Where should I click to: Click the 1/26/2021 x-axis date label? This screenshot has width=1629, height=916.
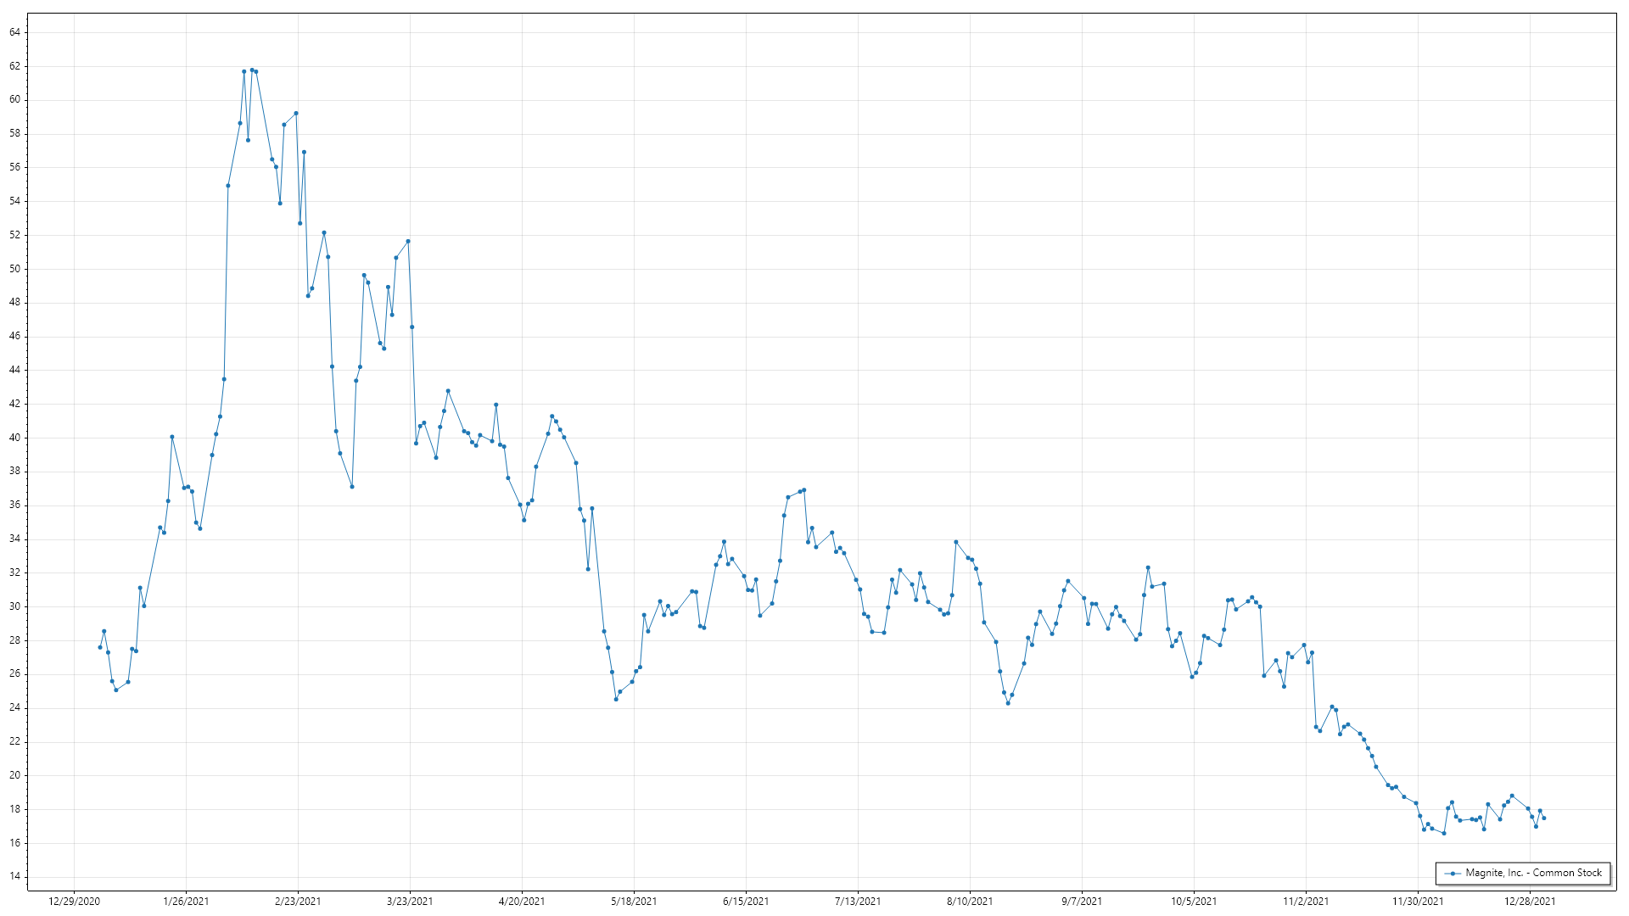point(186,901)
